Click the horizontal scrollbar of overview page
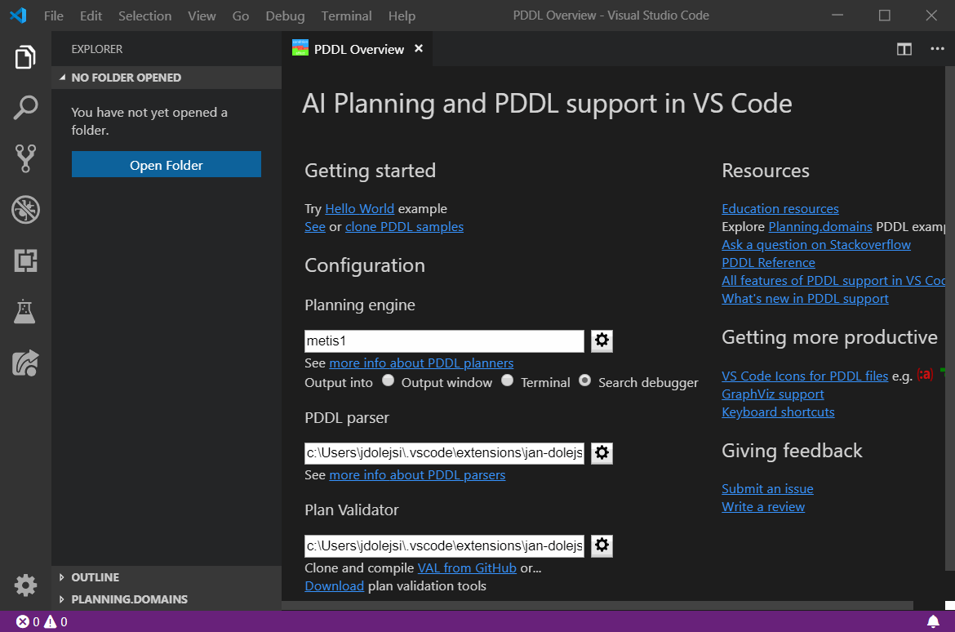 [597, 605]
